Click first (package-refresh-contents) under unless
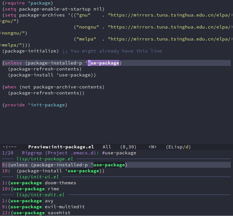The width and height of the screenshot is (233, 216). click(x=45, y=69)
